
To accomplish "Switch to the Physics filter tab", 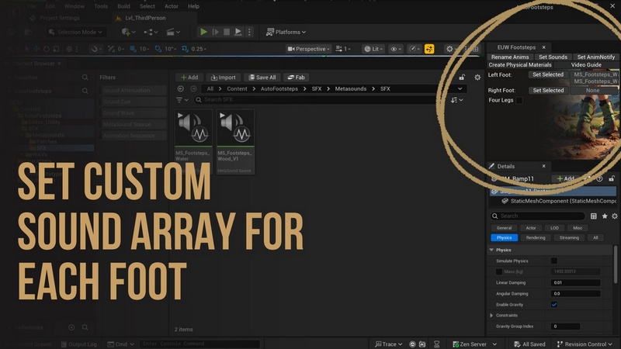I will click(x=504, y=237).
